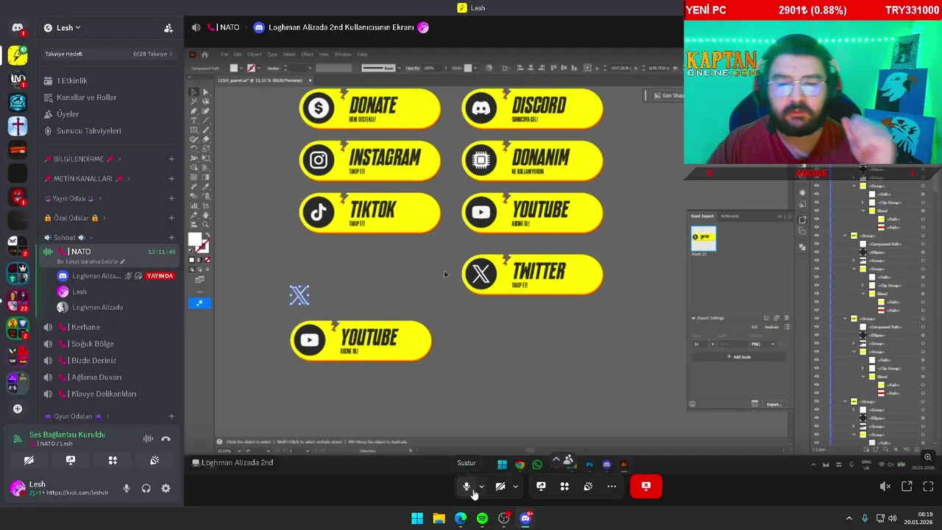Image resolution: width=942 pixels, height=530 pixels.
Task: Disconnect using phone icon in voice panel
Action: tap(166, 439)
